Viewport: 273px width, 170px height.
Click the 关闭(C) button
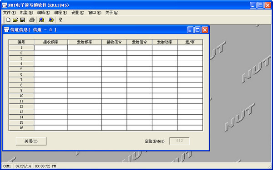coord(31,141)
